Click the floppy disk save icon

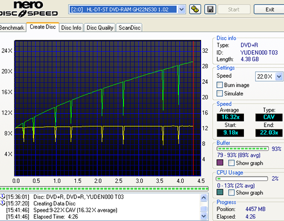[210, 9]
